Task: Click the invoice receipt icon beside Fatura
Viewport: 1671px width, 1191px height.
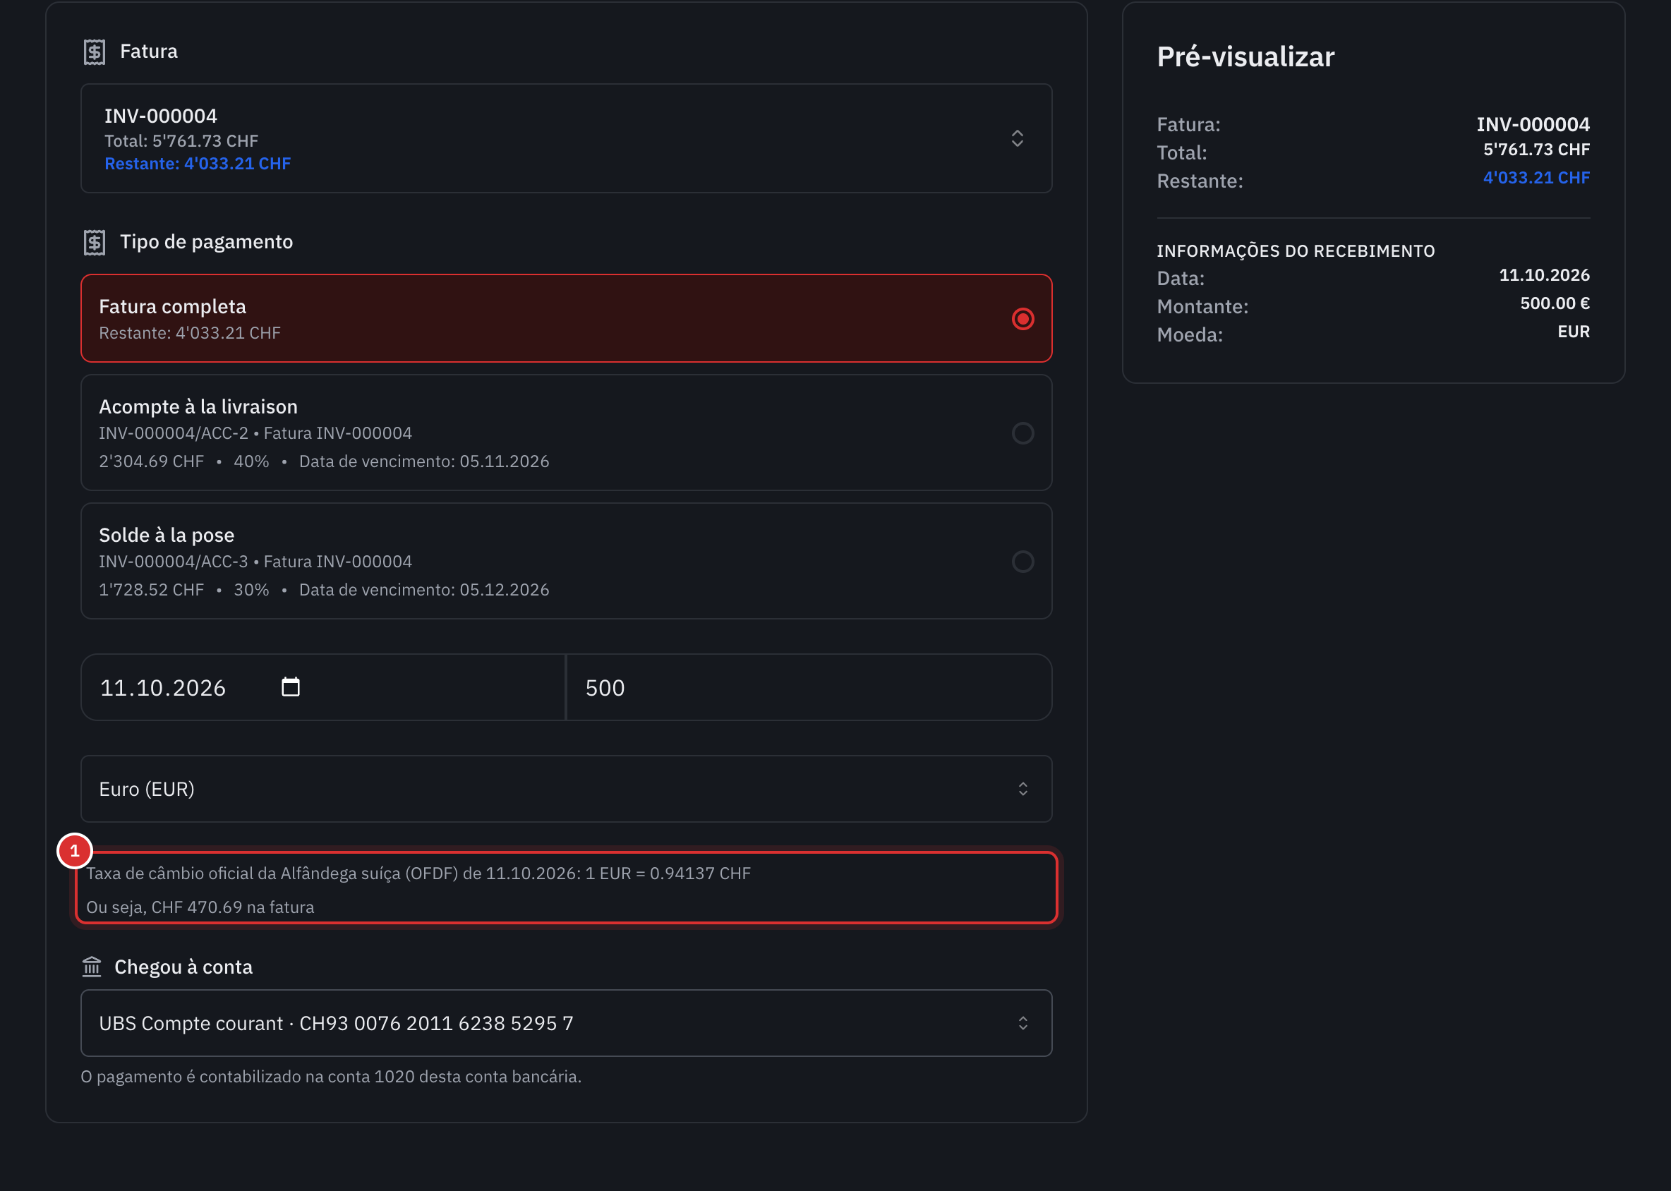Action: click(x=95, y=52)
